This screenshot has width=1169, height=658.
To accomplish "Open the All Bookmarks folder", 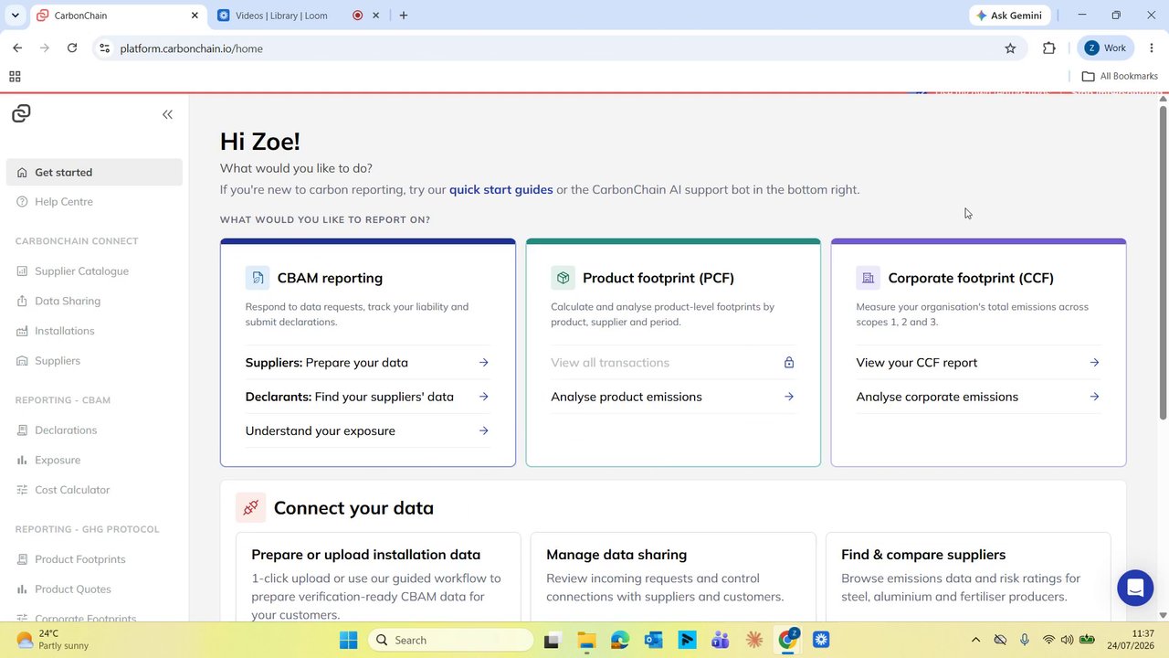I will pyautogui.click(x=1120, y=77).
